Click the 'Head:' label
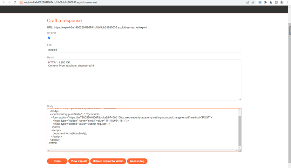This screenshot has width=291, height=168. coord(50,58)
